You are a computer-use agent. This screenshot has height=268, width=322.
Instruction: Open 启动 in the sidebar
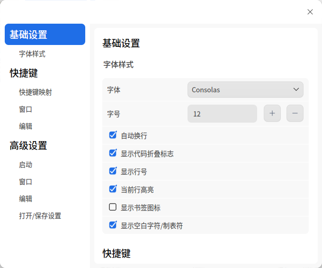coord(26,165)
